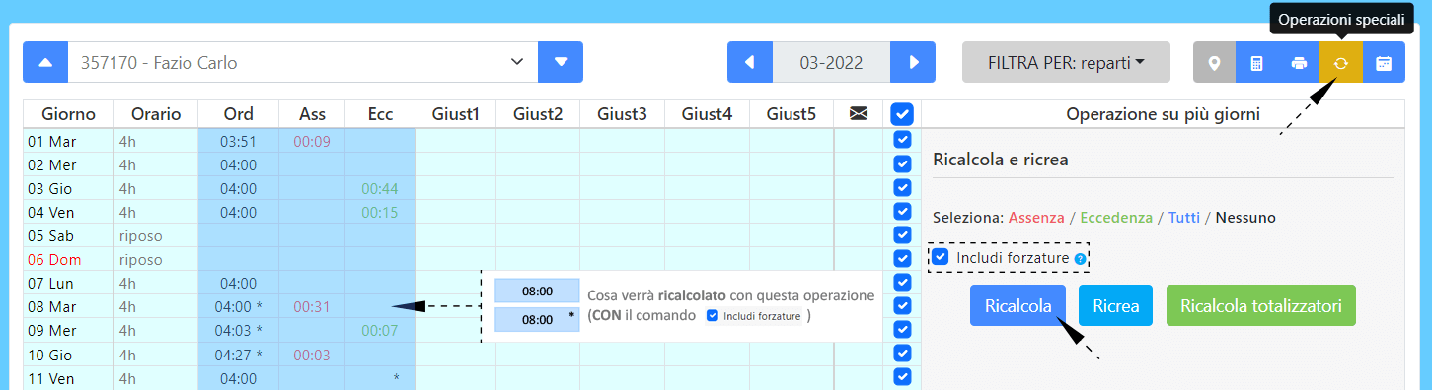Click the Ricalcola totalizzatori button
Image resolution: width=1432 pixels, height=390 pixels.
point(1261,305)
